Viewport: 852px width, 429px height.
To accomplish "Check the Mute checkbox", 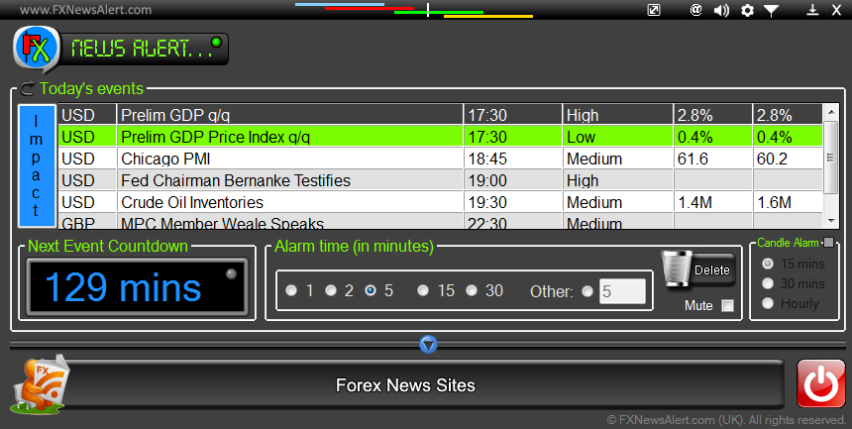I will [x=727, y=305].
